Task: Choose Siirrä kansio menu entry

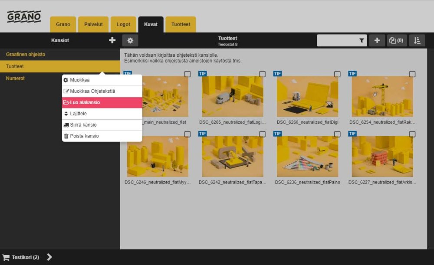Action: [x=102, y=125]
